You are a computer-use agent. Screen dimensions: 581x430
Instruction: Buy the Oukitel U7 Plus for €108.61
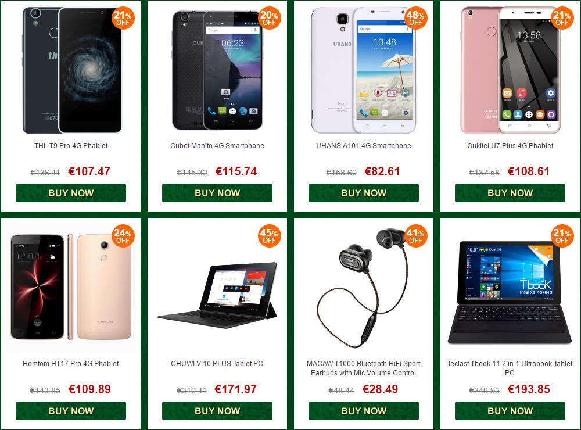(510, 193)
